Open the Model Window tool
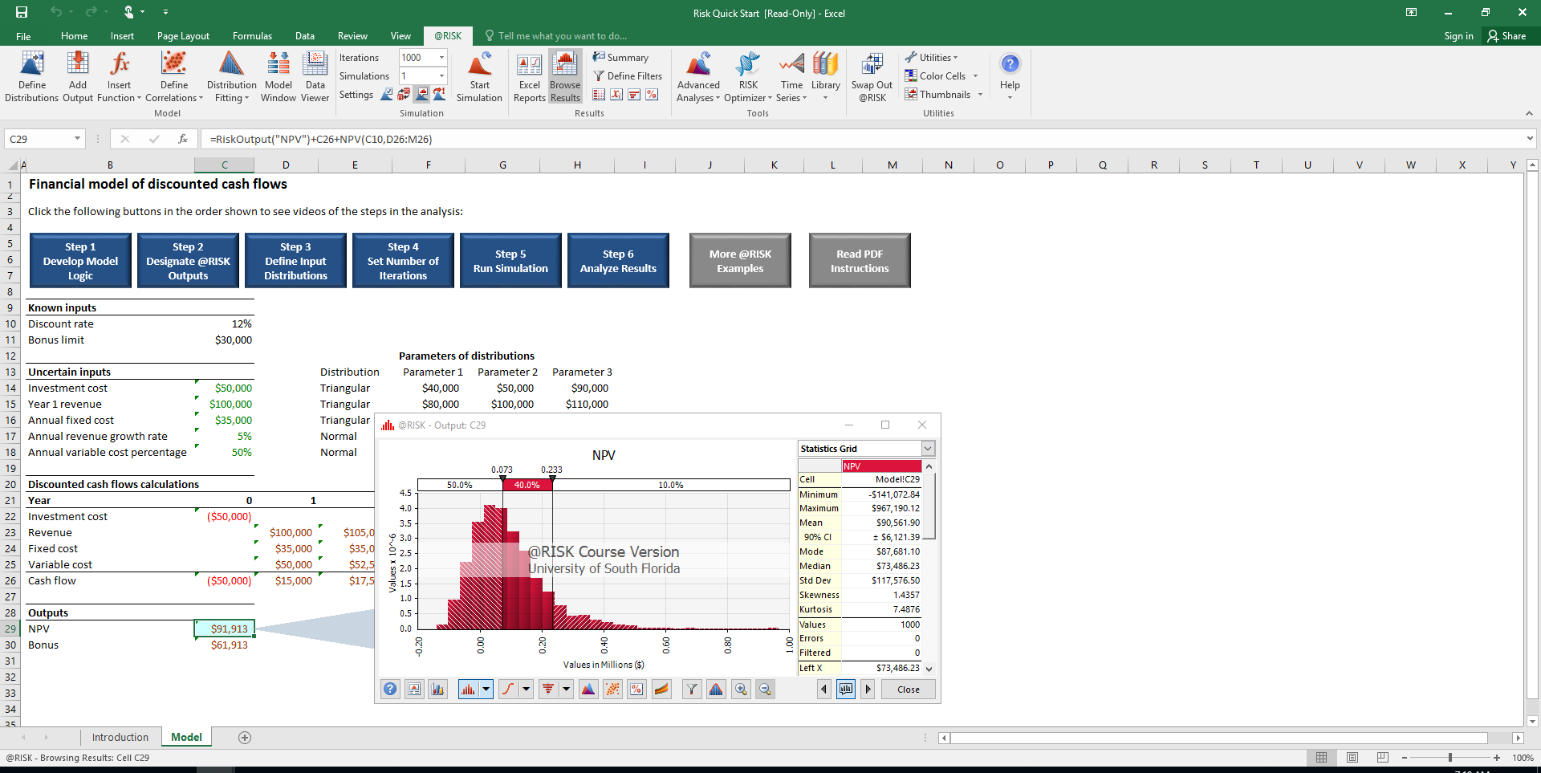This screenshot has height=773, width=1541. click(x=279, y=77)
